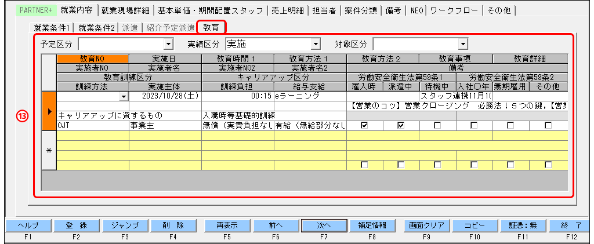
Task: Click the コピー button
Action: click(x=475, y=225)
